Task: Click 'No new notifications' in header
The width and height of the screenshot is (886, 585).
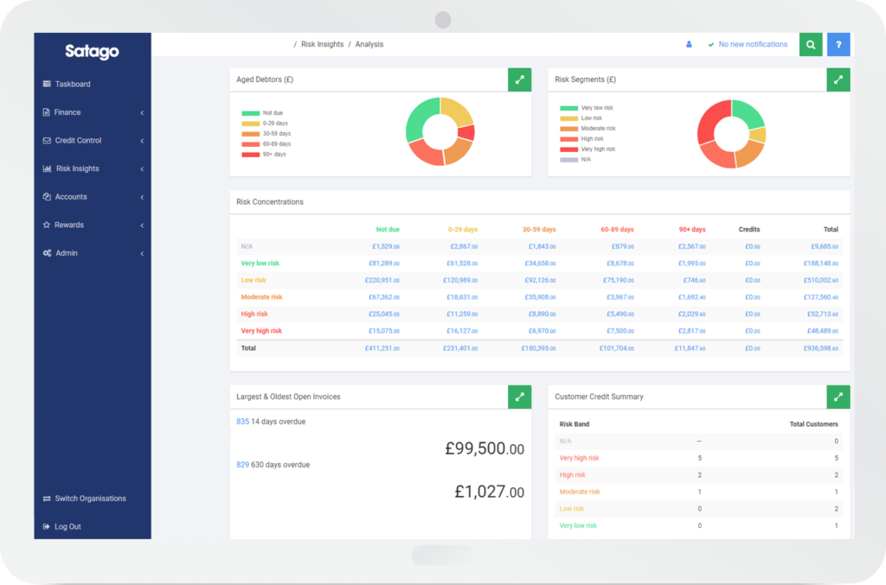Action: [752, 44]
